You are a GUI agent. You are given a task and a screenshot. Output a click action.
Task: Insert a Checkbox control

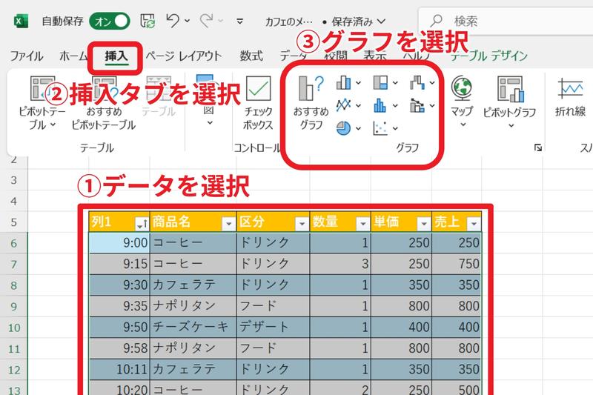(258, 103)
